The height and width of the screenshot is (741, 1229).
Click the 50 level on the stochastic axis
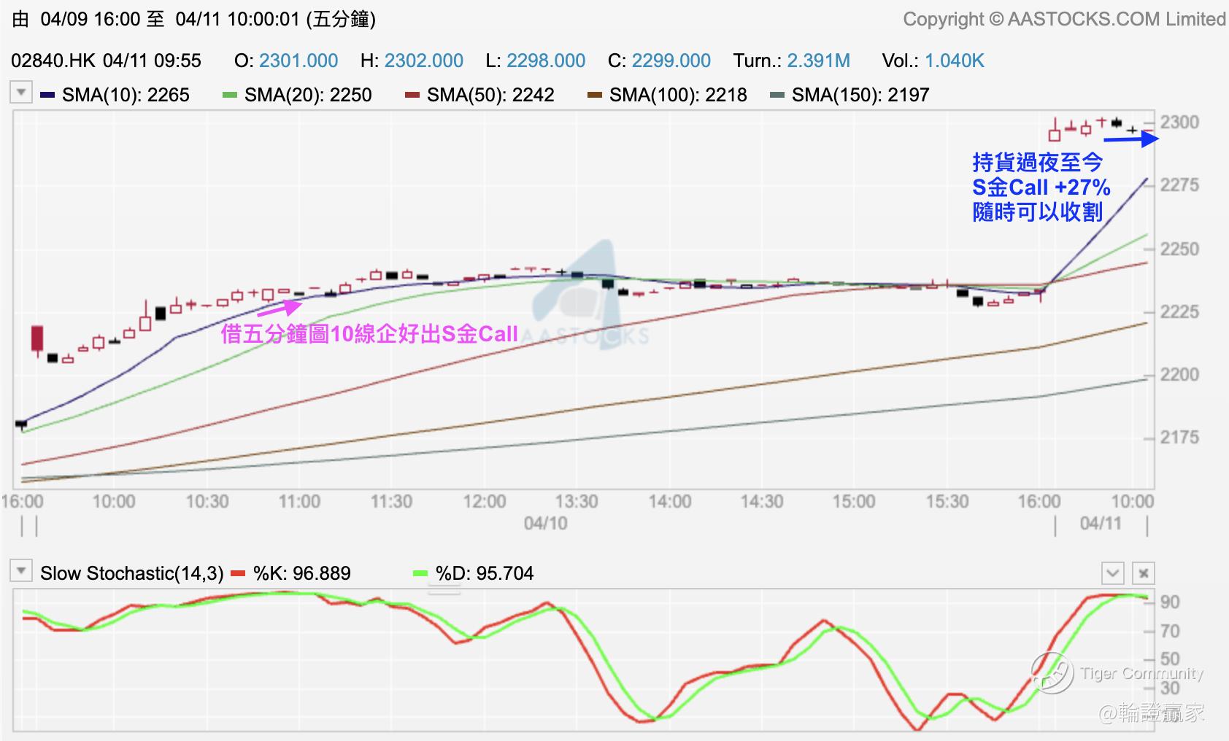click(1170, 659)
